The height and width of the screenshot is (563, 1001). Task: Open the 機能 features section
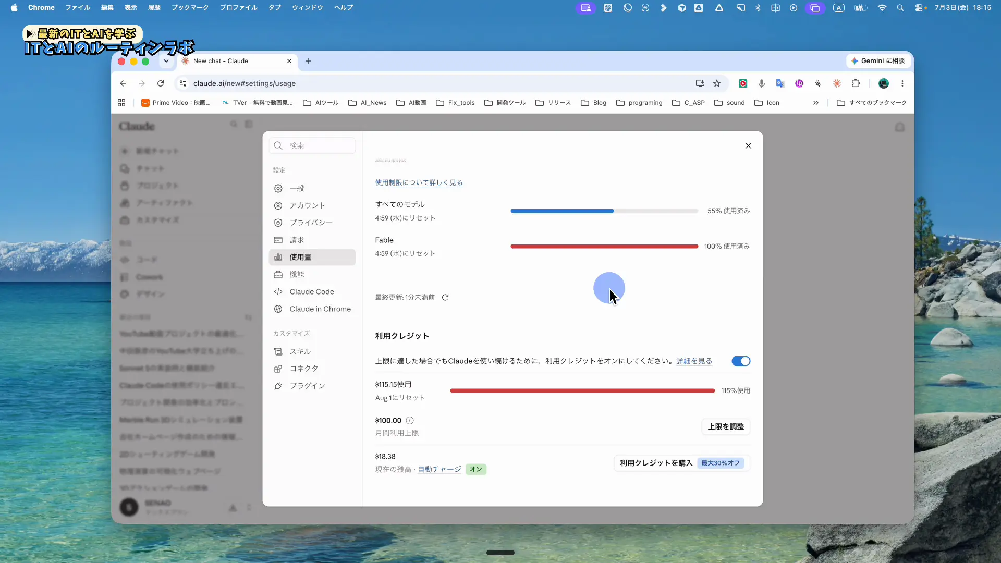[x=312, y=274]
